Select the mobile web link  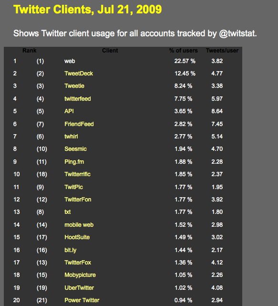79,225
